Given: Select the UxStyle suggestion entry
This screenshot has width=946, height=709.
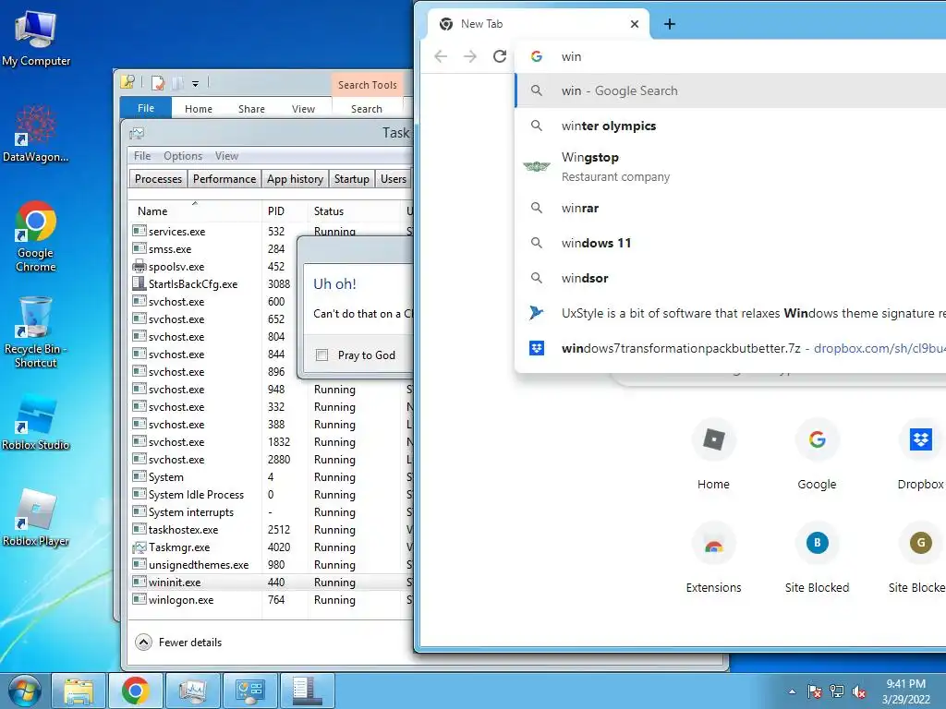Looking at the screenshot, I should click(731, 313).
